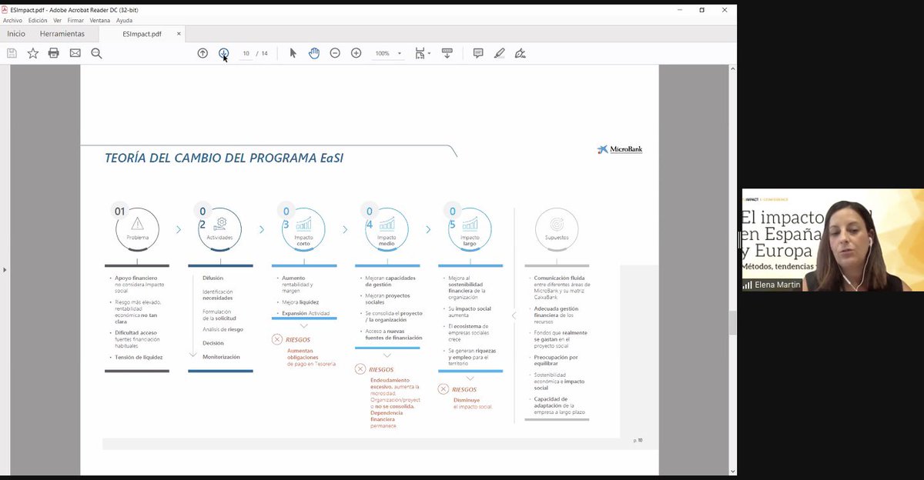
Task: Send file by email envelope icon
Action: [x=75, y=53]
